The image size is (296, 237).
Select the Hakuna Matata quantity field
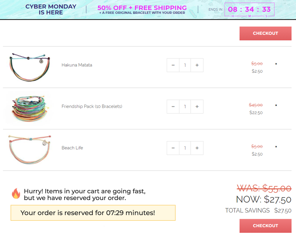tap(185, 65)
